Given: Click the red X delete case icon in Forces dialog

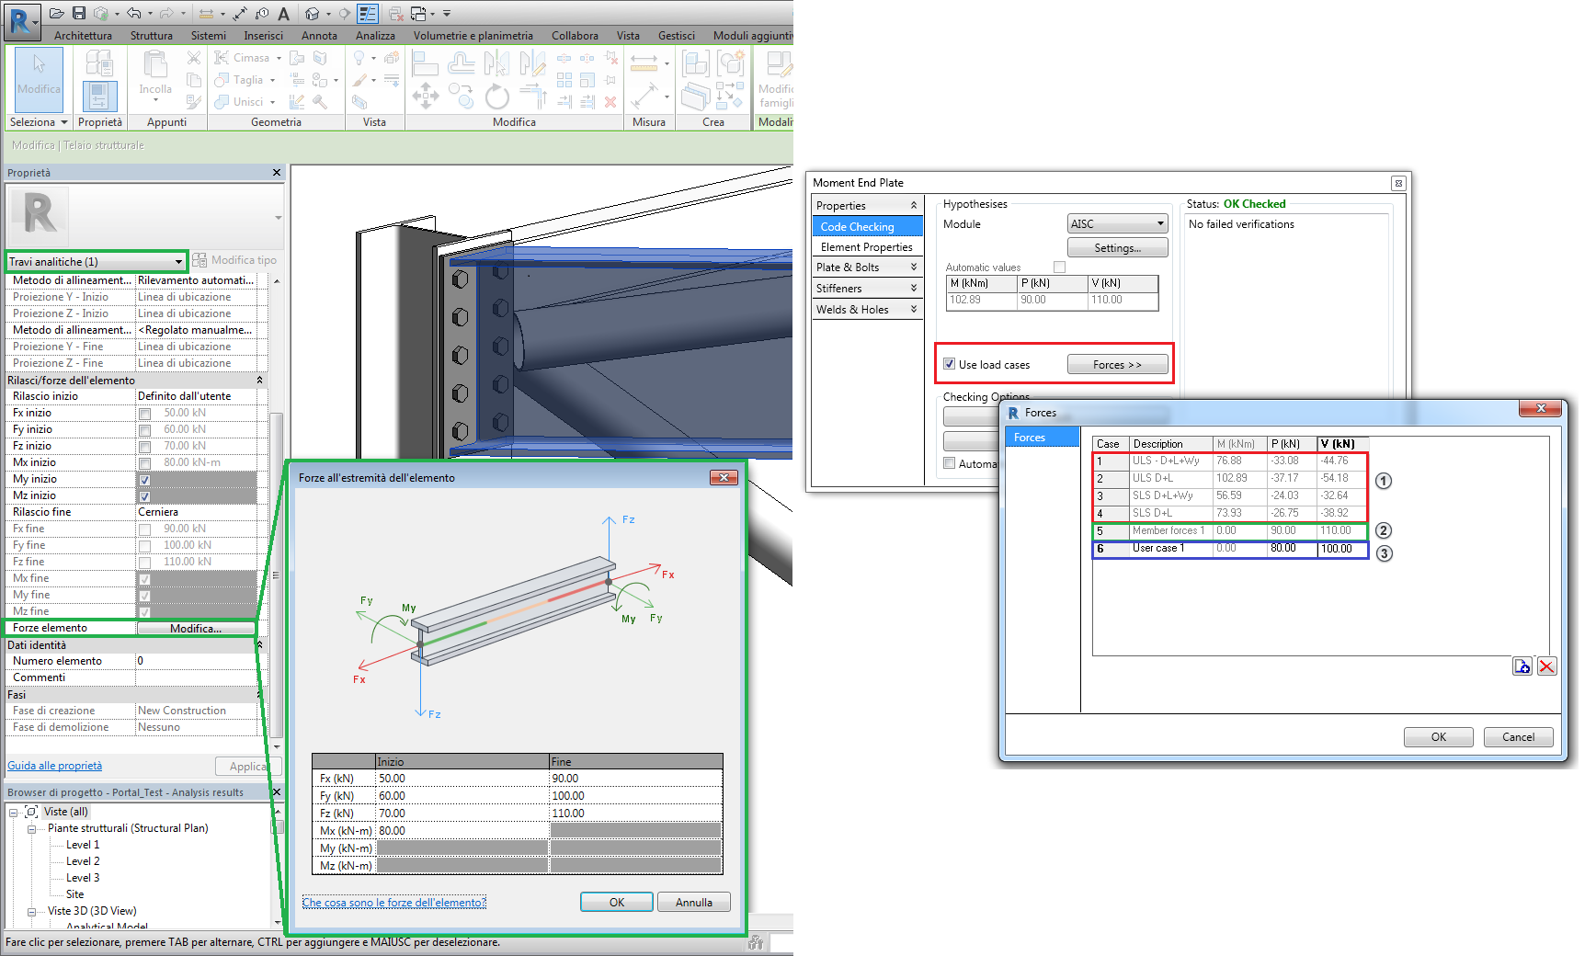Looking at the screenshot, I should tap(1547, 666).
